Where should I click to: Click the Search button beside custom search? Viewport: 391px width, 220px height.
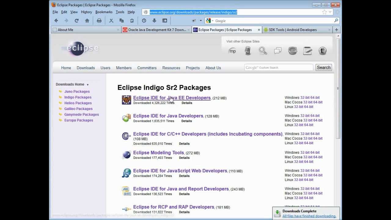[x=323, y=68]
